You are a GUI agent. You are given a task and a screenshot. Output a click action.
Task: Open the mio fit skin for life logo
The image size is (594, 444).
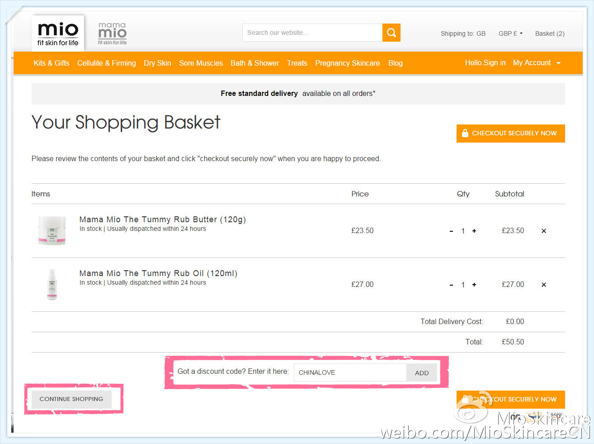[x=58, y=33]
